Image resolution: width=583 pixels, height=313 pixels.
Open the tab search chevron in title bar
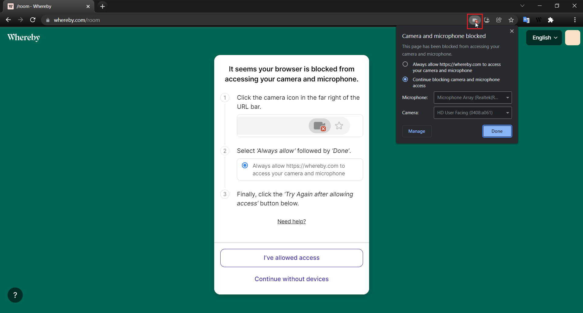click(523, 6)
